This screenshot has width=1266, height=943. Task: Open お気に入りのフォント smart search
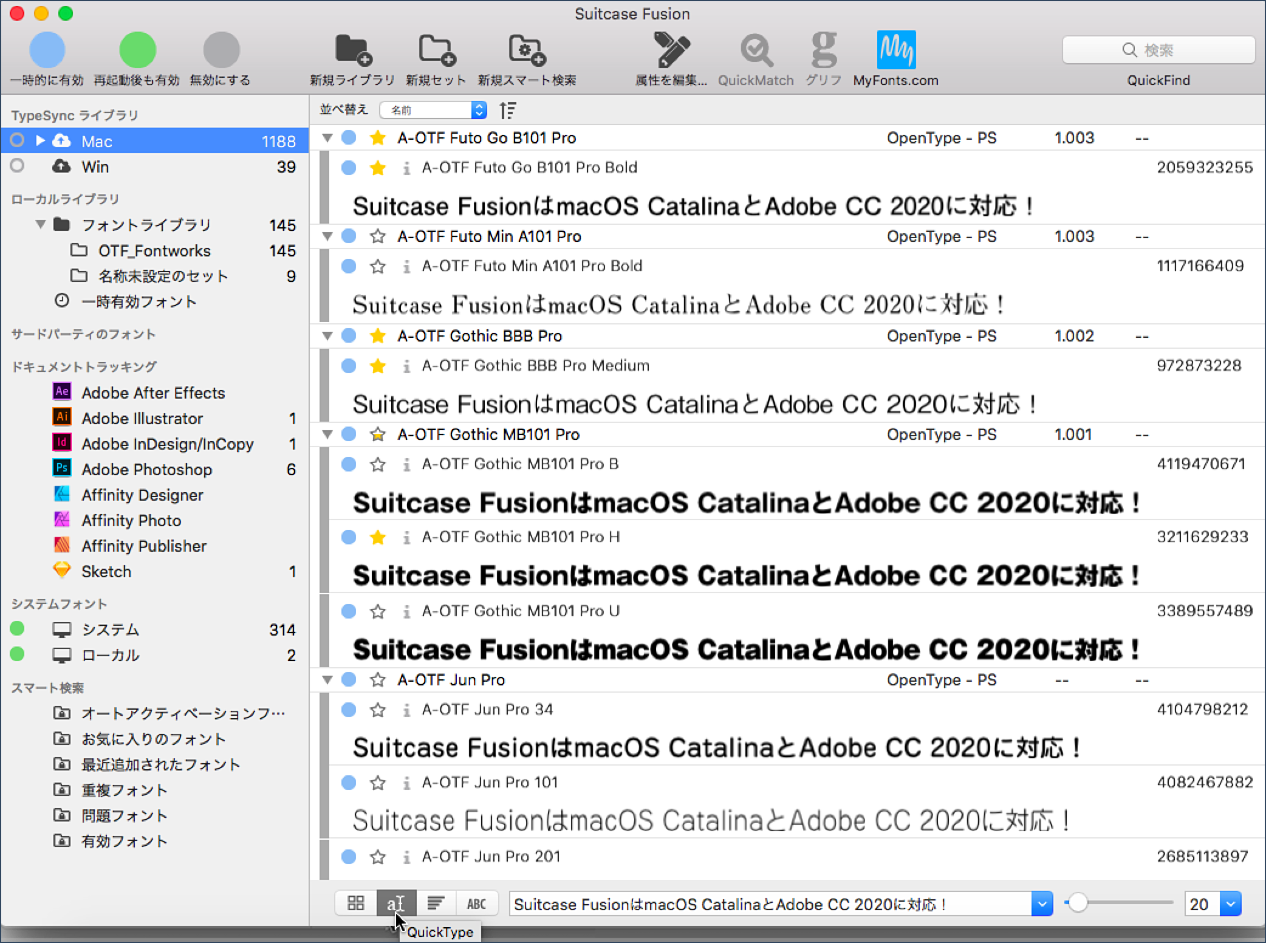click(153, 739)
